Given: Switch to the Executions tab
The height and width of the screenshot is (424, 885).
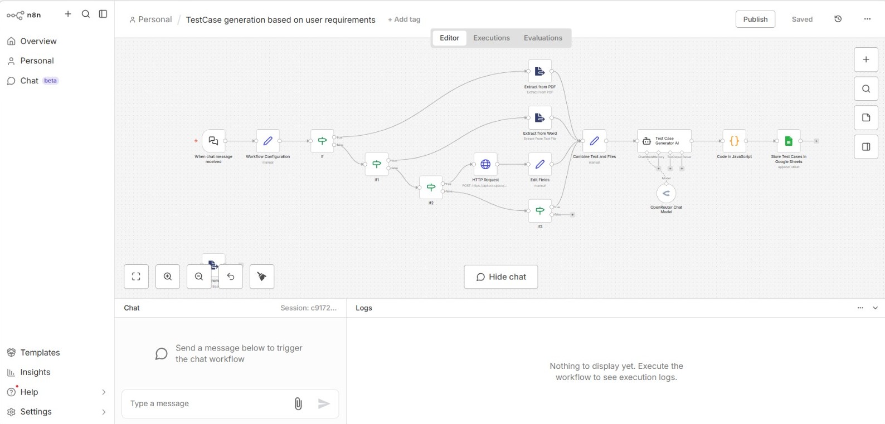Looking at the screenshot, I should point(491,38).
